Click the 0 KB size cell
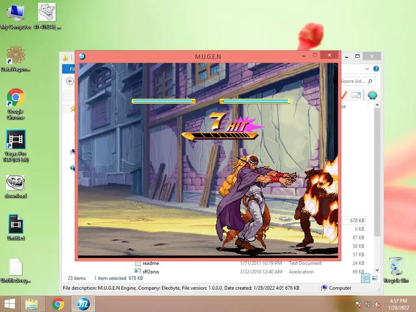416x312 pixels. 360,229
